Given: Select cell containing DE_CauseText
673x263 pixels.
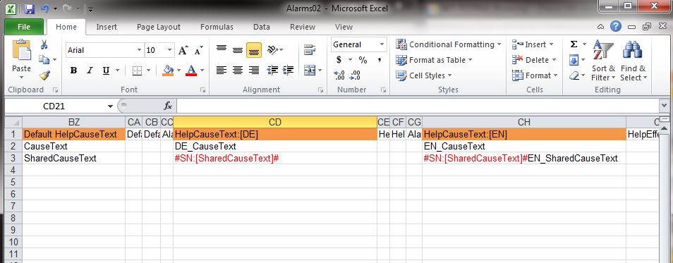Looking at the screenshot, I should point(274,146).
